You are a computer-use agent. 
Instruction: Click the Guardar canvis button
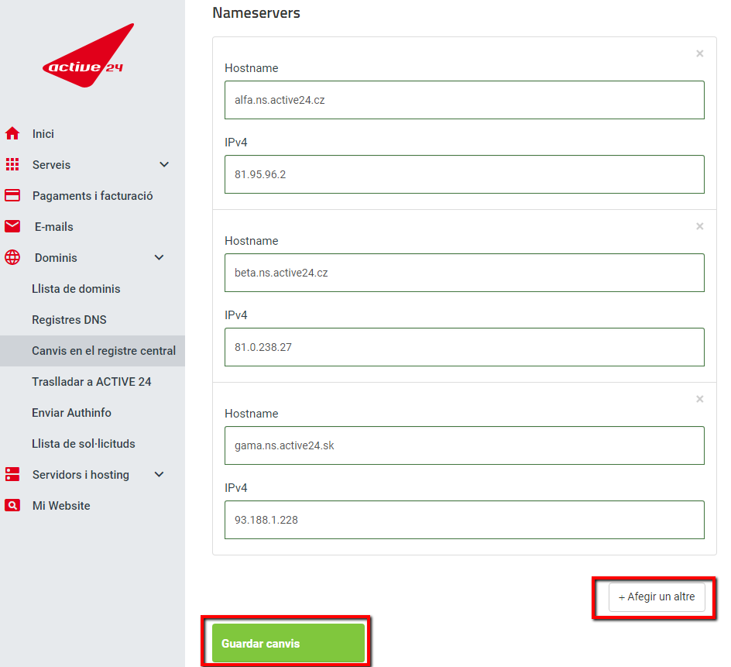(x=288, y=643)
